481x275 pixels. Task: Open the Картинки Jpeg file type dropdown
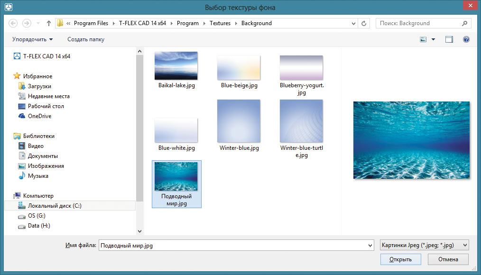(424, 245)
